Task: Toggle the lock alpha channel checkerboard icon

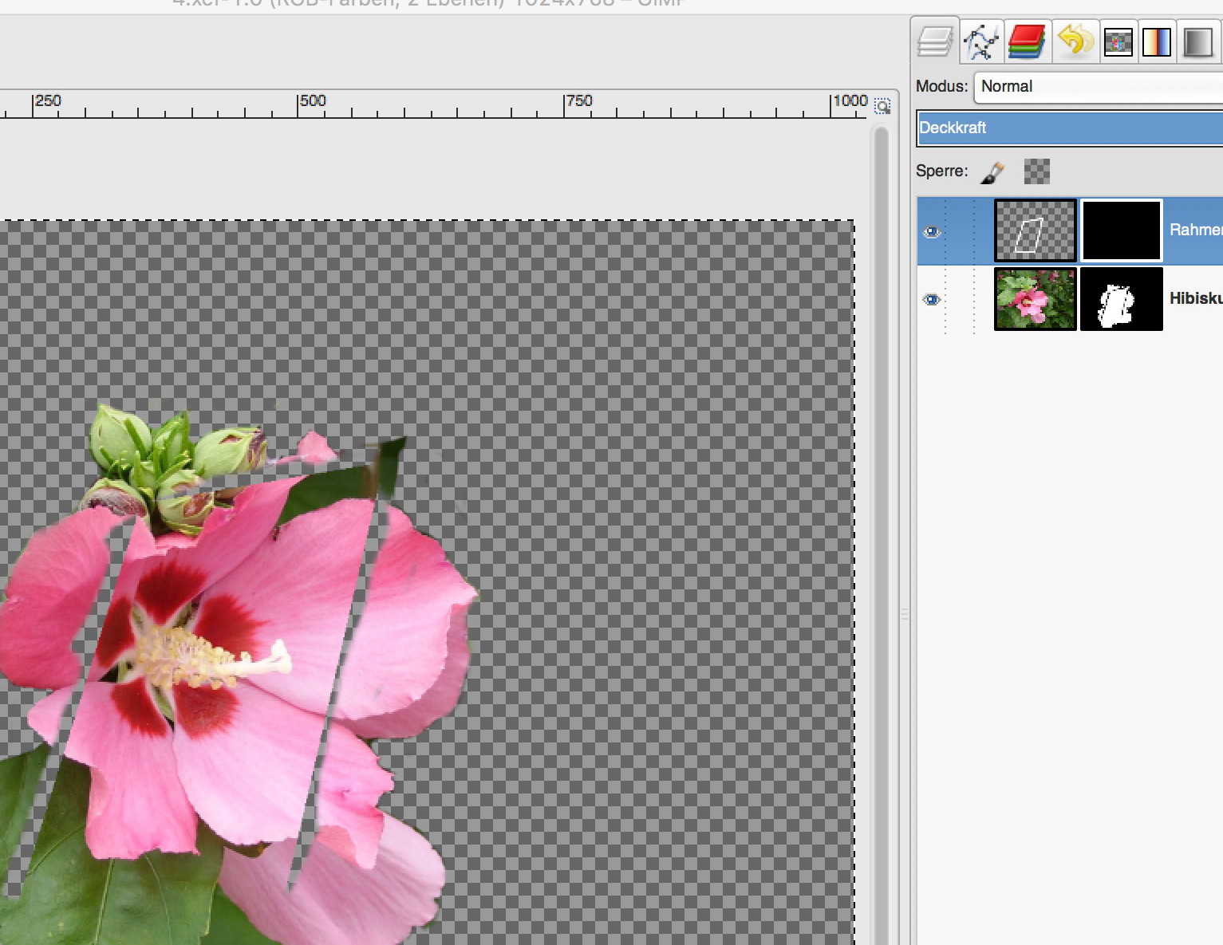Action: tap(1036, 171)
